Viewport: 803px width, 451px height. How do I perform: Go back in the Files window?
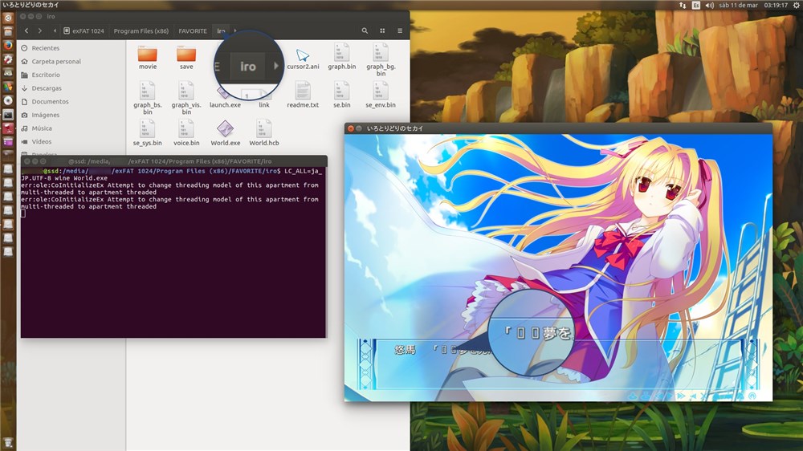[x=26, y=30]
